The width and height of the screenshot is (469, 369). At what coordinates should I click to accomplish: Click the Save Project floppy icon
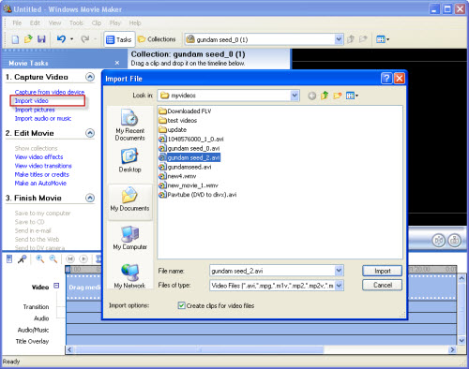pos(41,39)
